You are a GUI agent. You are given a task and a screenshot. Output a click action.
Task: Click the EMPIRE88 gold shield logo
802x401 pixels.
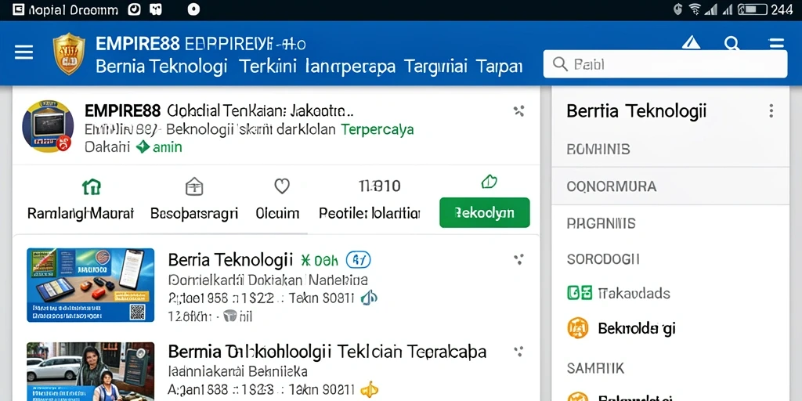pos(69,53)
